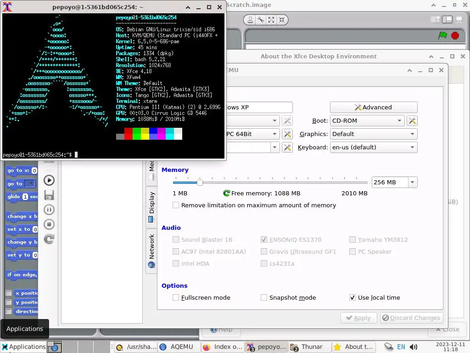Start the virtual machine with AQEMU play icon
The image size is (470, 353).
pyautogui.click(x=49, y=180)
